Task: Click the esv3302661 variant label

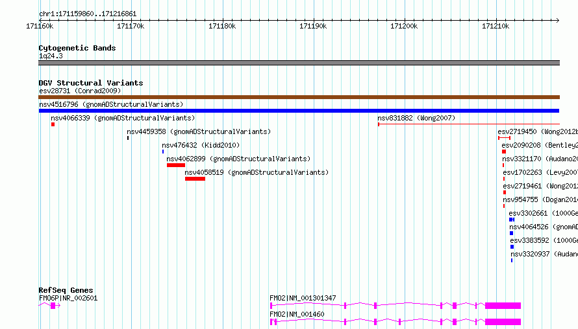Action: pos(544,213)
